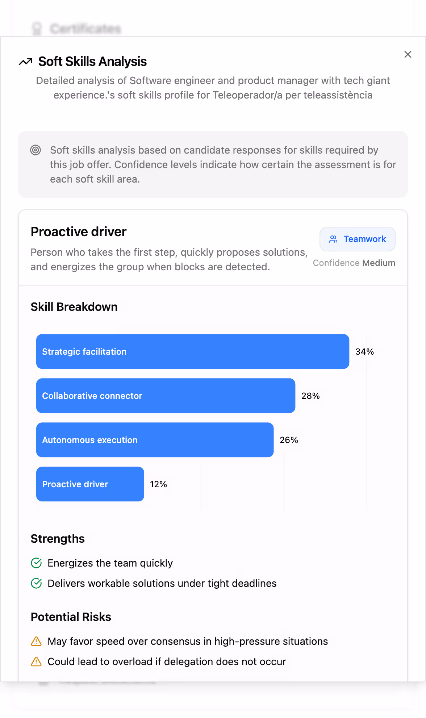426x718 pixels.
Task: Close the Soft Skills Analysis dialog
Action: [x=408, y=54]
